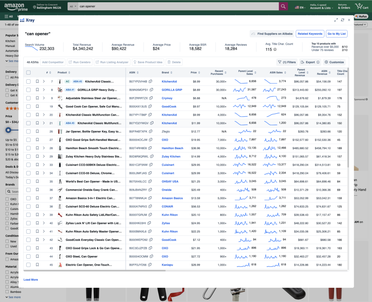
Task: Click the Load More link
Action: 31,280
